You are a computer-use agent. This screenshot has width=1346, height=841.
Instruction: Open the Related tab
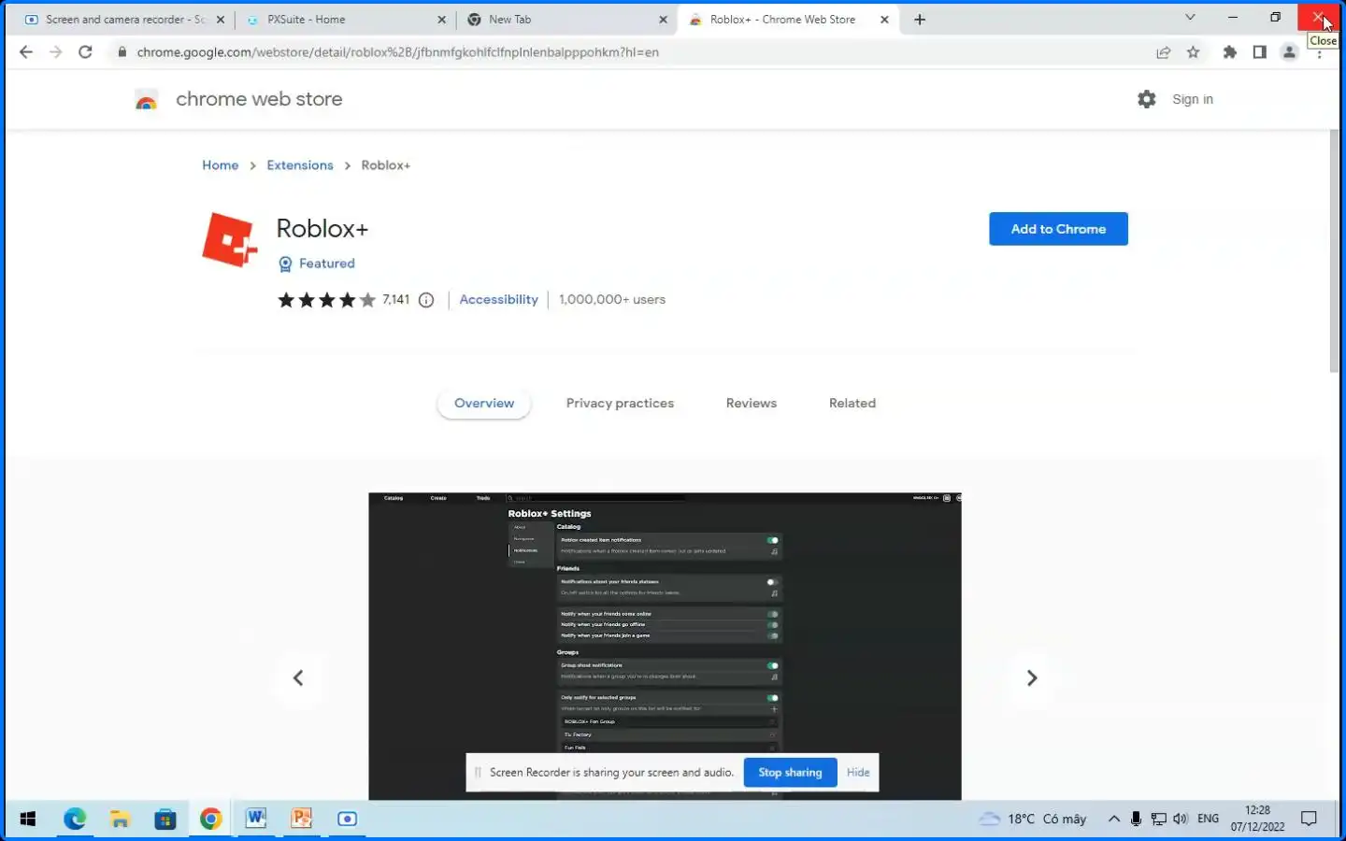tap(852, 404)
